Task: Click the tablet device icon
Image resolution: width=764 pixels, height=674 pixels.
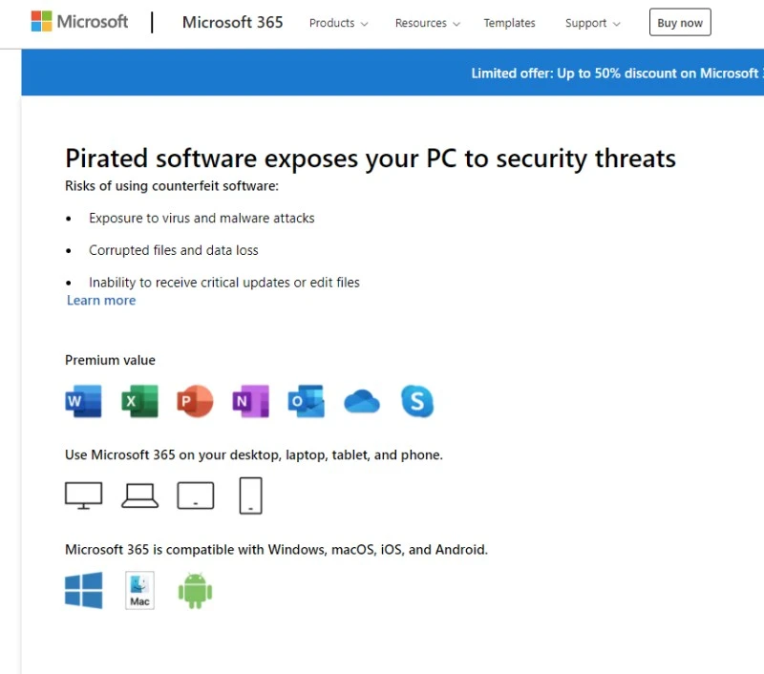Action: tap(196, 495)
